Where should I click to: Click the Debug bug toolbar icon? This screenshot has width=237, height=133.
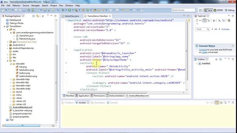(63, 10)
